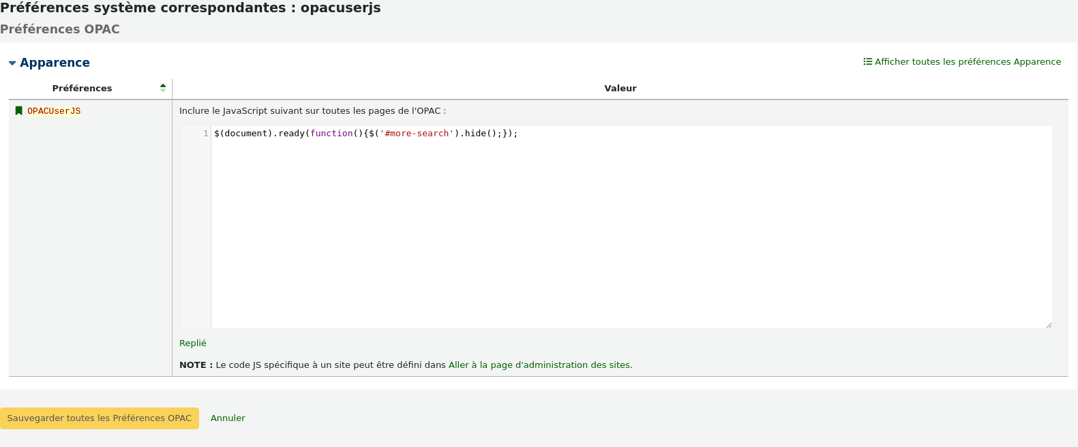Click the Valeur column header
The height and width of the screenshot is (447, 1078).
[620, 89]
